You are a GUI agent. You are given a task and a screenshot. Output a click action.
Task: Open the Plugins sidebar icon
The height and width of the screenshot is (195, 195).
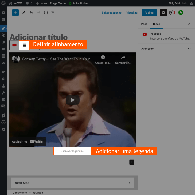click(x=3, y=79)
